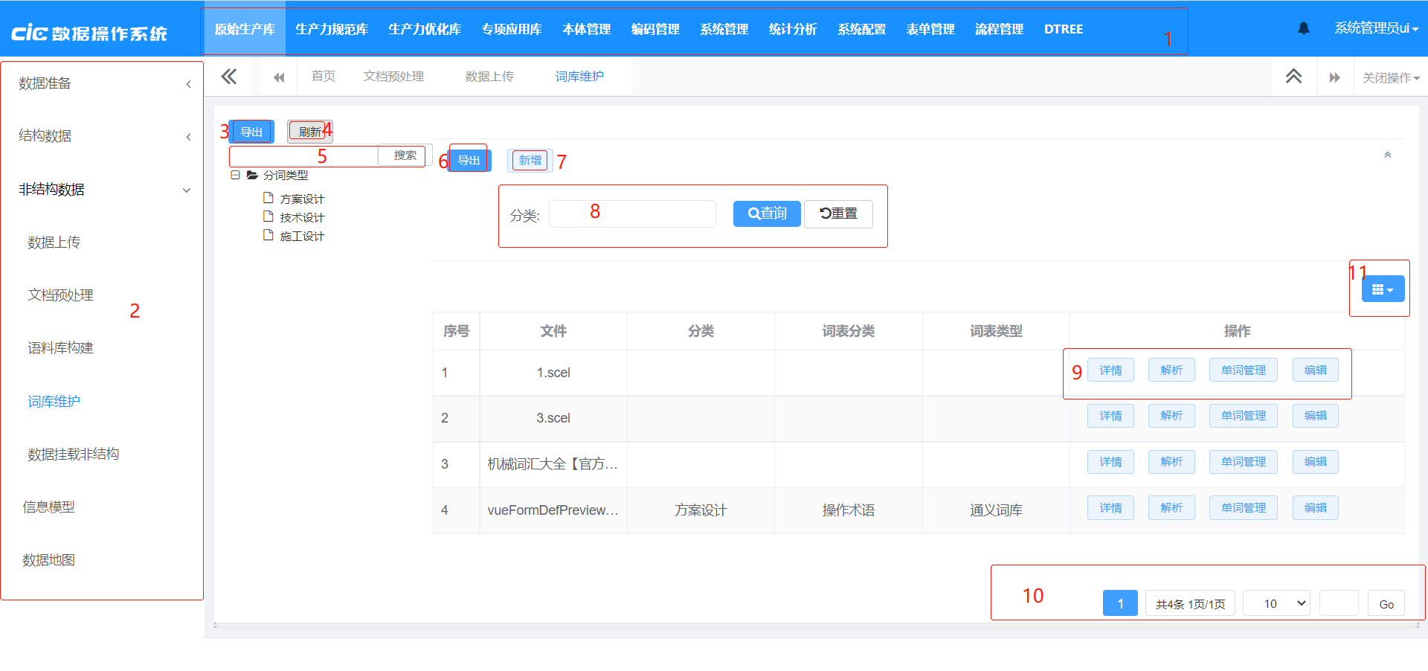This screenshot has height=671, width=1428.
Task: Click the 新增 button
Action: pyautogui.click(x=529, y=160)
